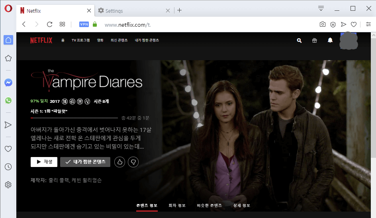
Task: Open Facebook Messenger in sidebar
Action: pos(8,83)
